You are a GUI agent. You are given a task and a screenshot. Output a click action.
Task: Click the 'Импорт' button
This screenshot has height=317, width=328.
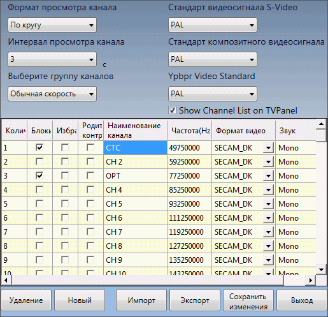coord(141,300)
